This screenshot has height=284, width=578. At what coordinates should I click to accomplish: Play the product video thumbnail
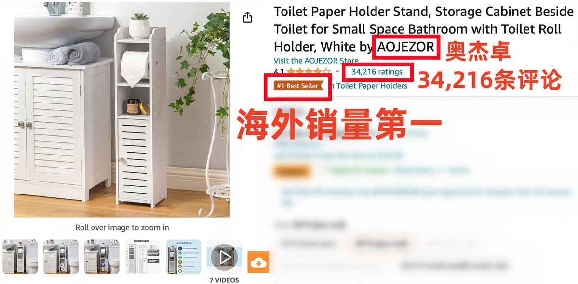(x=224, y=257)
